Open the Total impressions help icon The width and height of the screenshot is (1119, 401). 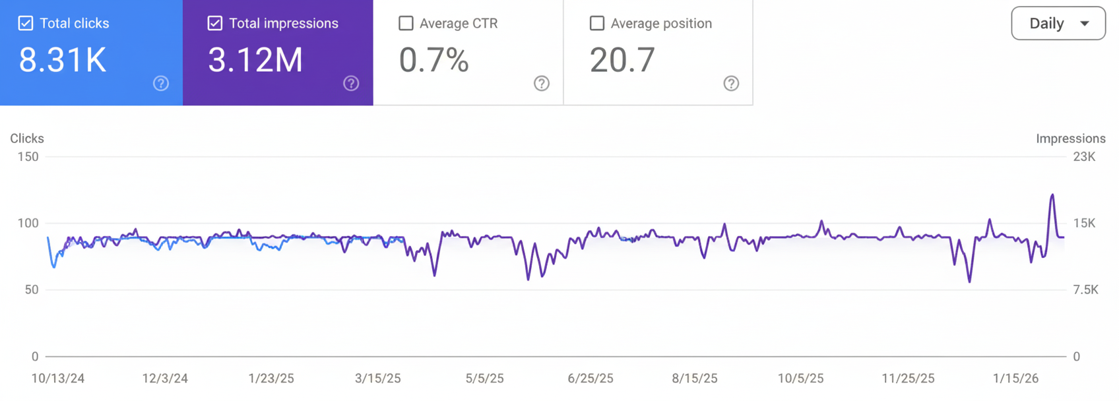click(x=351, y=83)
